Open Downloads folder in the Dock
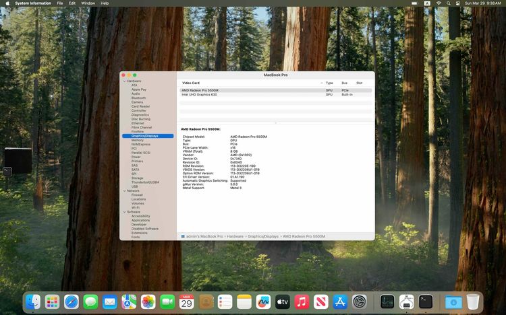Image resolution: width=506 pixels, height=315 pixels. click(453, 302)
